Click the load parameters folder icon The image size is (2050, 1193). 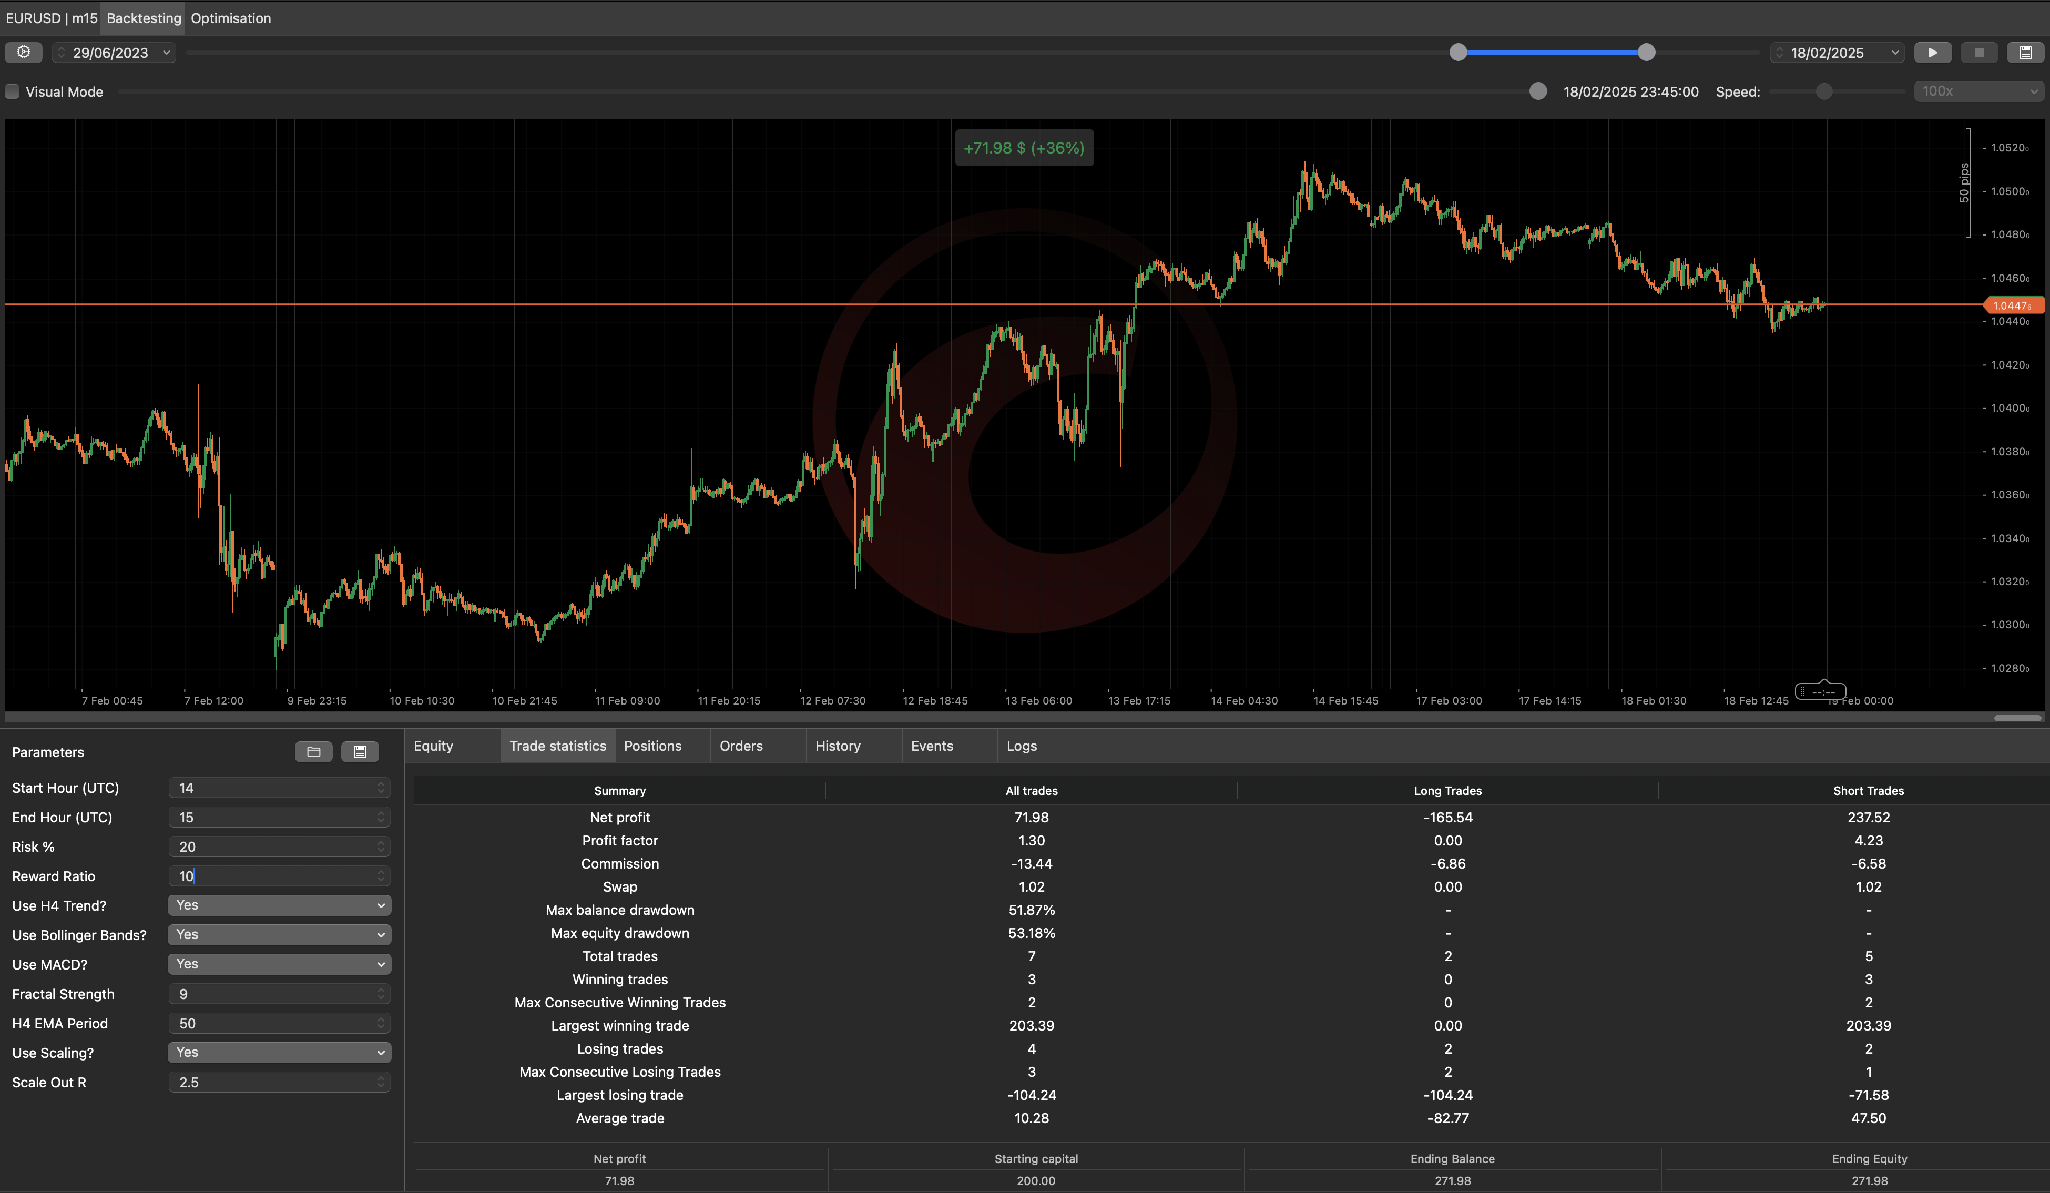click(x=313, y=752)
